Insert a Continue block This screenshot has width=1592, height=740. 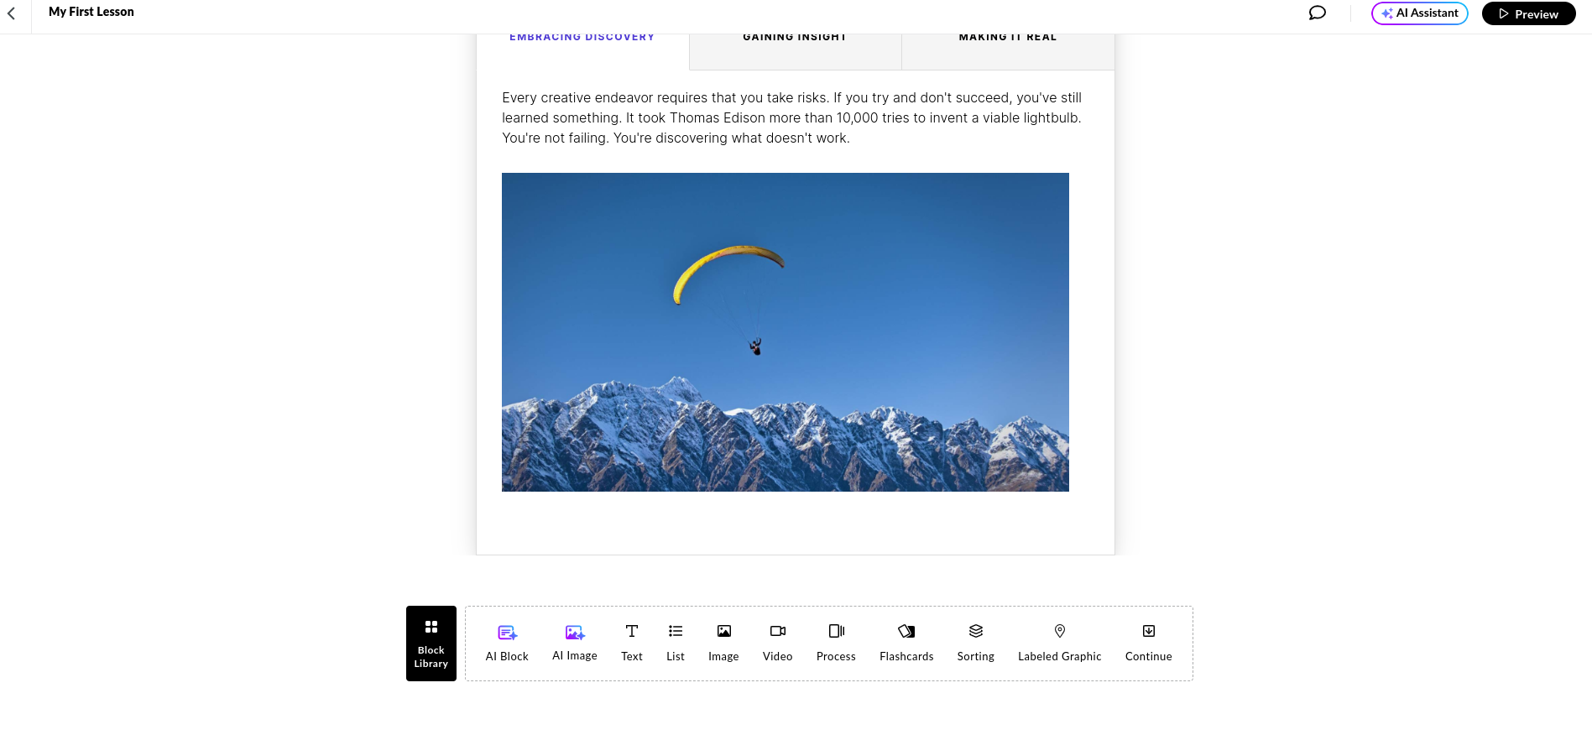[x=1149, y=644]
